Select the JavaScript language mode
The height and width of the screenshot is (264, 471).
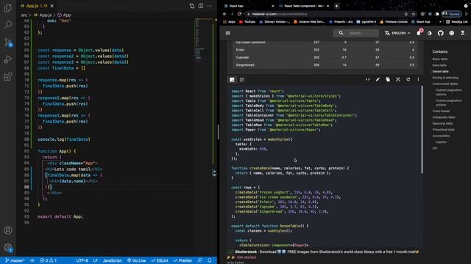(x=113, y=261)
